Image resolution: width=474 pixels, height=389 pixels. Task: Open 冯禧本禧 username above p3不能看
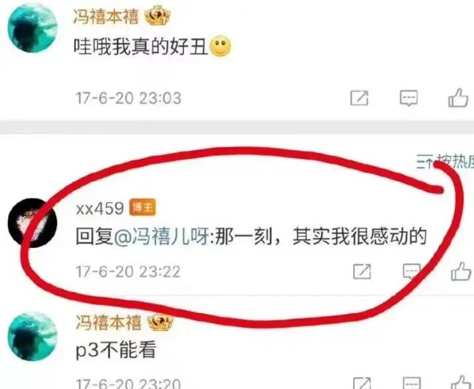(x=108, y=322)
